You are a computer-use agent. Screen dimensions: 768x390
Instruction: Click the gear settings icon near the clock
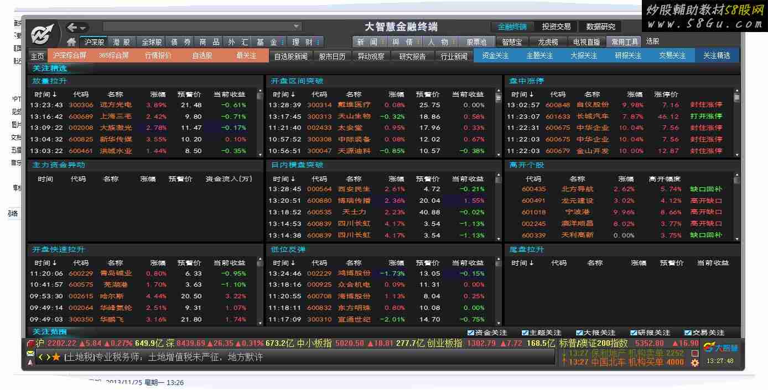pos(695,362)
